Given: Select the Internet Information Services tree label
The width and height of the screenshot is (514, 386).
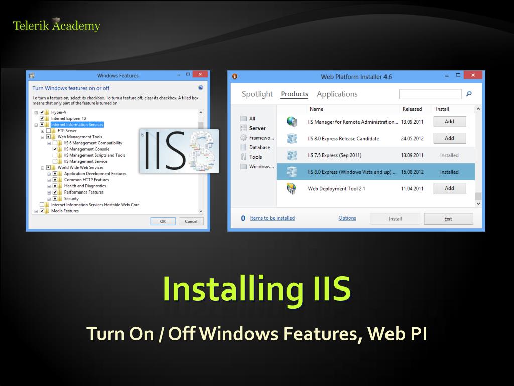Looking at the screenshot, I should click(x=77, y=125).
